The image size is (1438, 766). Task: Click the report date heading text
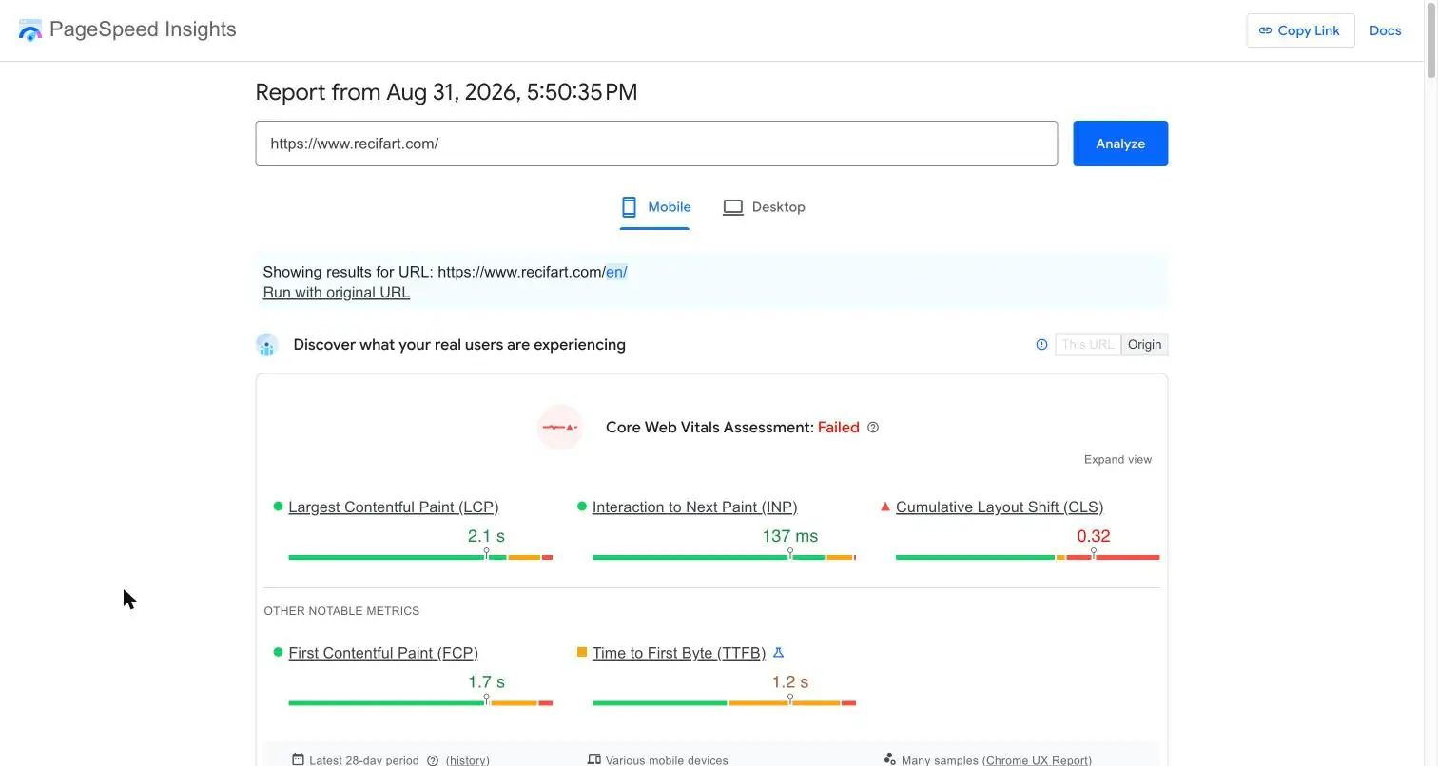[446, 92]
